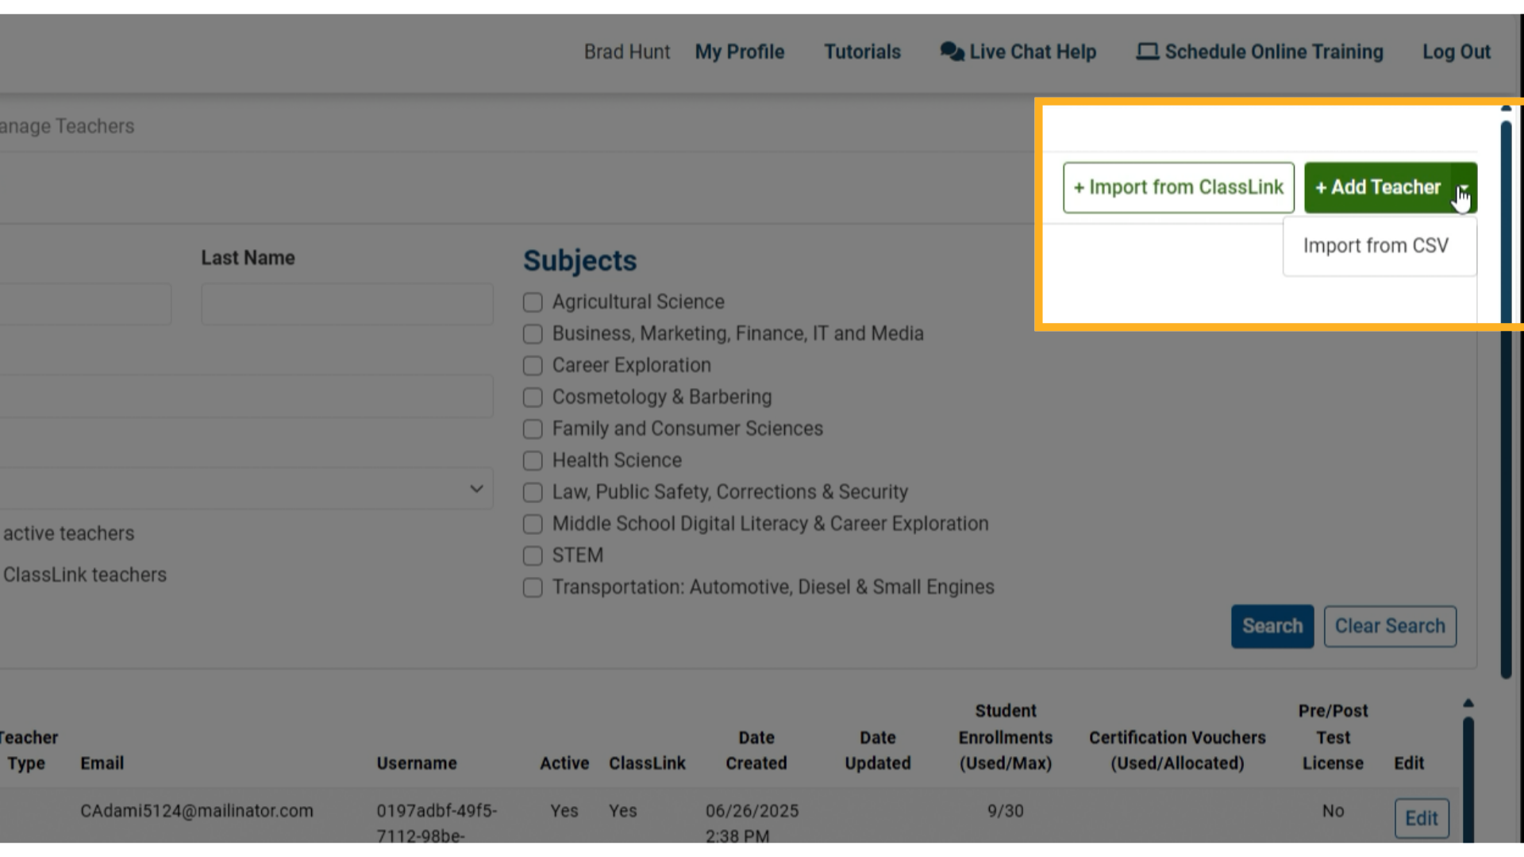Click the Active column header
Viewport: 1524px width, 857px height.
564,763
